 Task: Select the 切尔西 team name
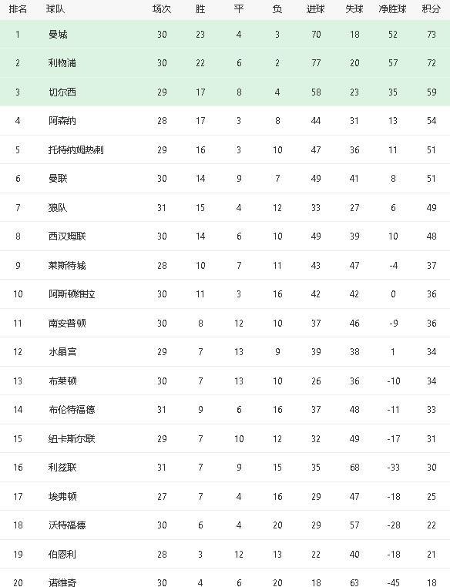tap(62, 92)
